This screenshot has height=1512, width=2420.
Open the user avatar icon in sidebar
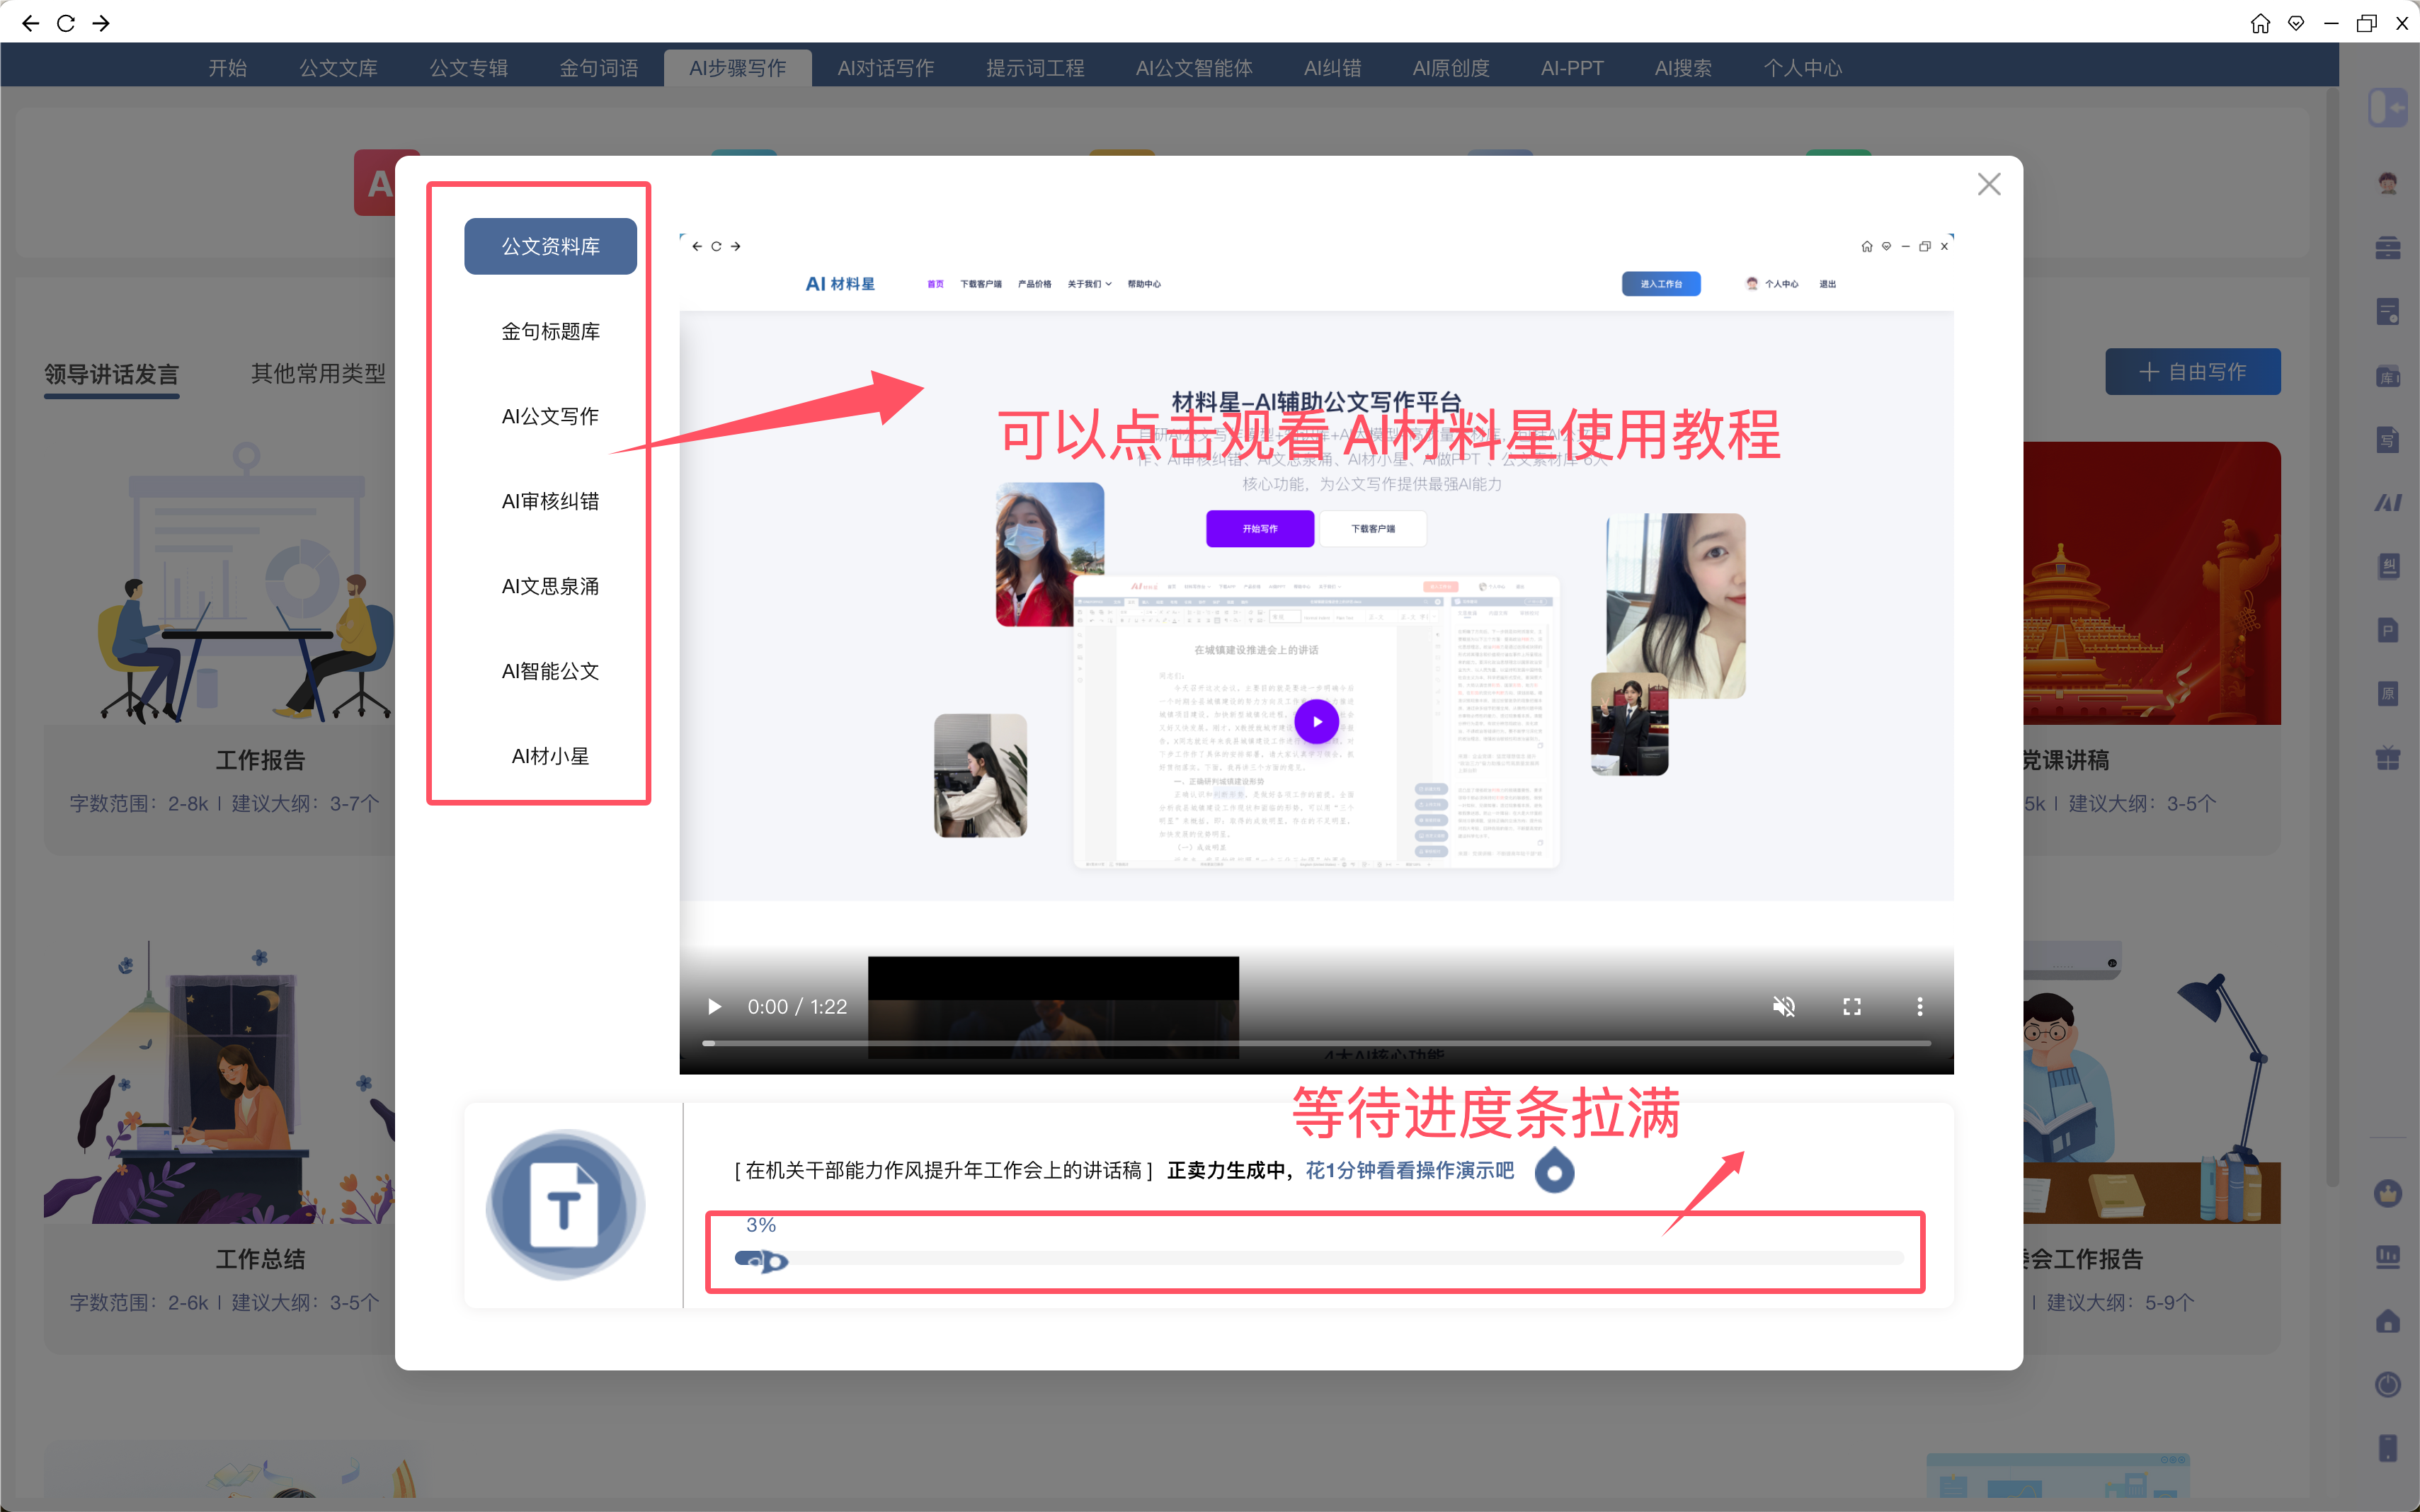click(2387, 182)
